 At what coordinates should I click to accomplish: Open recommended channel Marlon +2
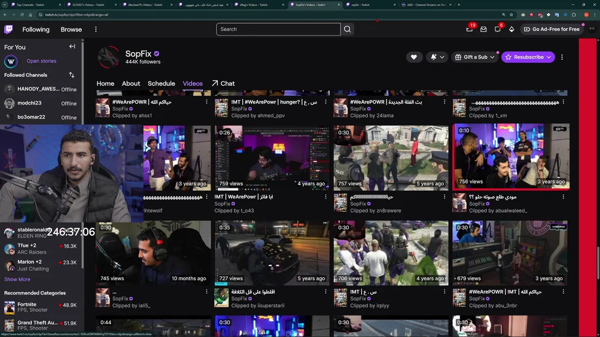click(x=40, y=265)
